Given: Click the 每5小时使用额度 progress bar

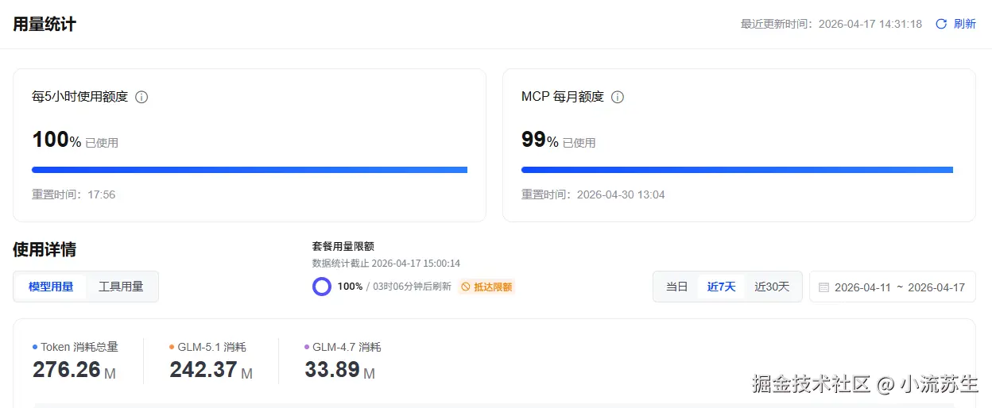Looking at the screenshot, I should 250,169.
